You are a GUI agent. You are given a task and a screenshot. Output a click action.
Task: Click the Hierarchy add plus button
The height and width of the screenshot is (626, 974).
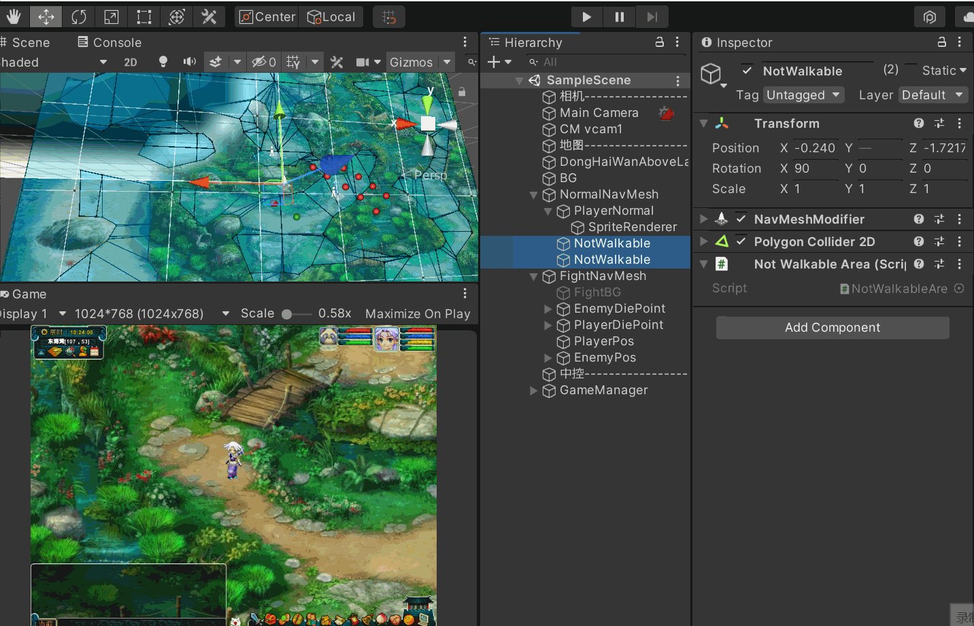[x=494, y=62]
